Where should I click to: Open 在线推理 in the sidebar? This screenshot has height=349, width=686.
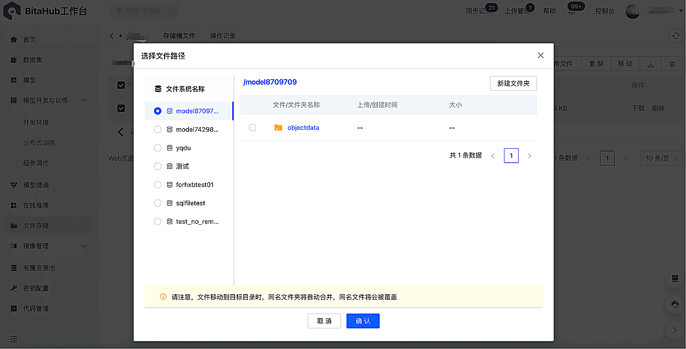point(36,205)
